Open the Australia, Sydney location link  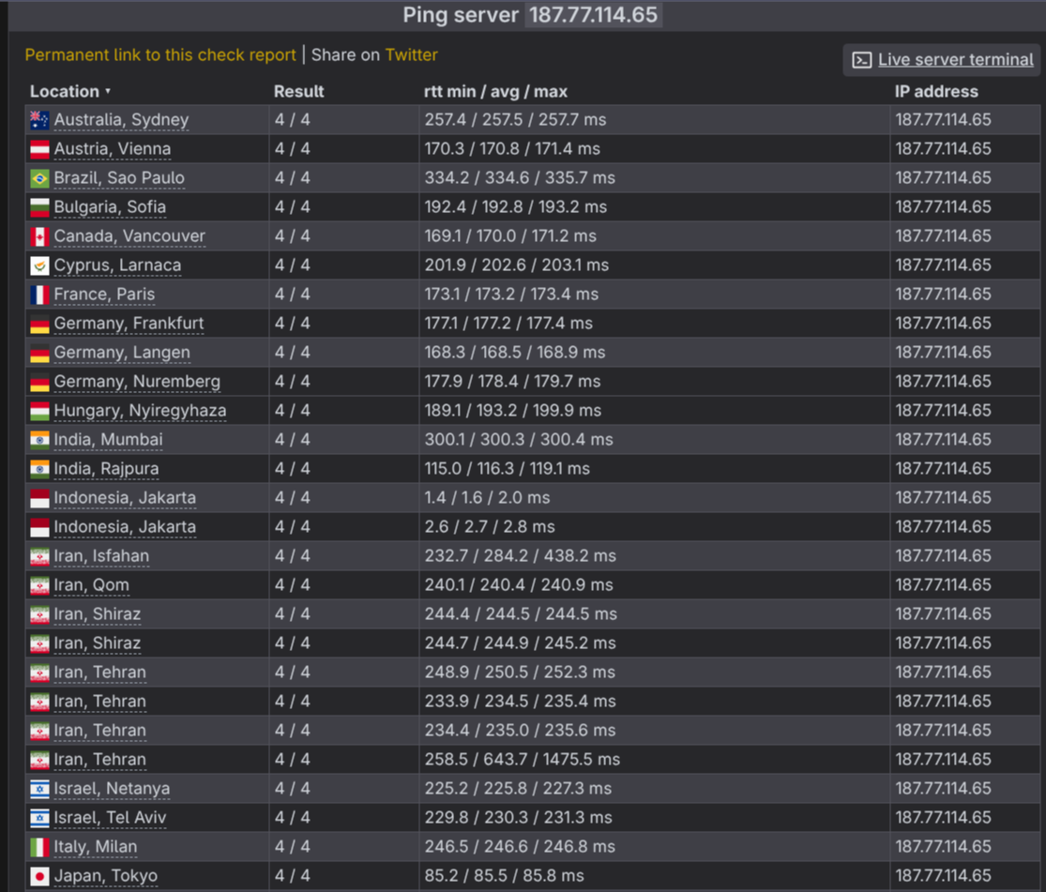[x=121, y=120]
